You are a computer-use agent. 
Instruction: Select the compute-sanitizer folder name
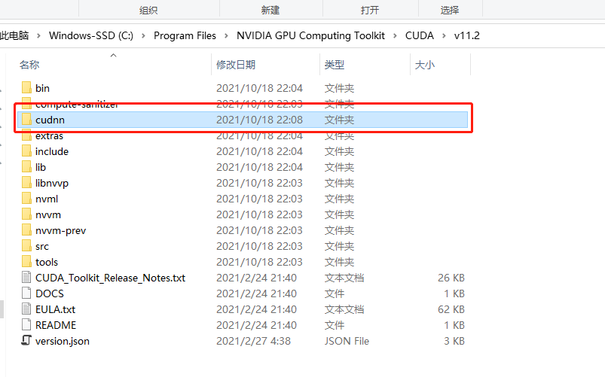click(77, 104)
